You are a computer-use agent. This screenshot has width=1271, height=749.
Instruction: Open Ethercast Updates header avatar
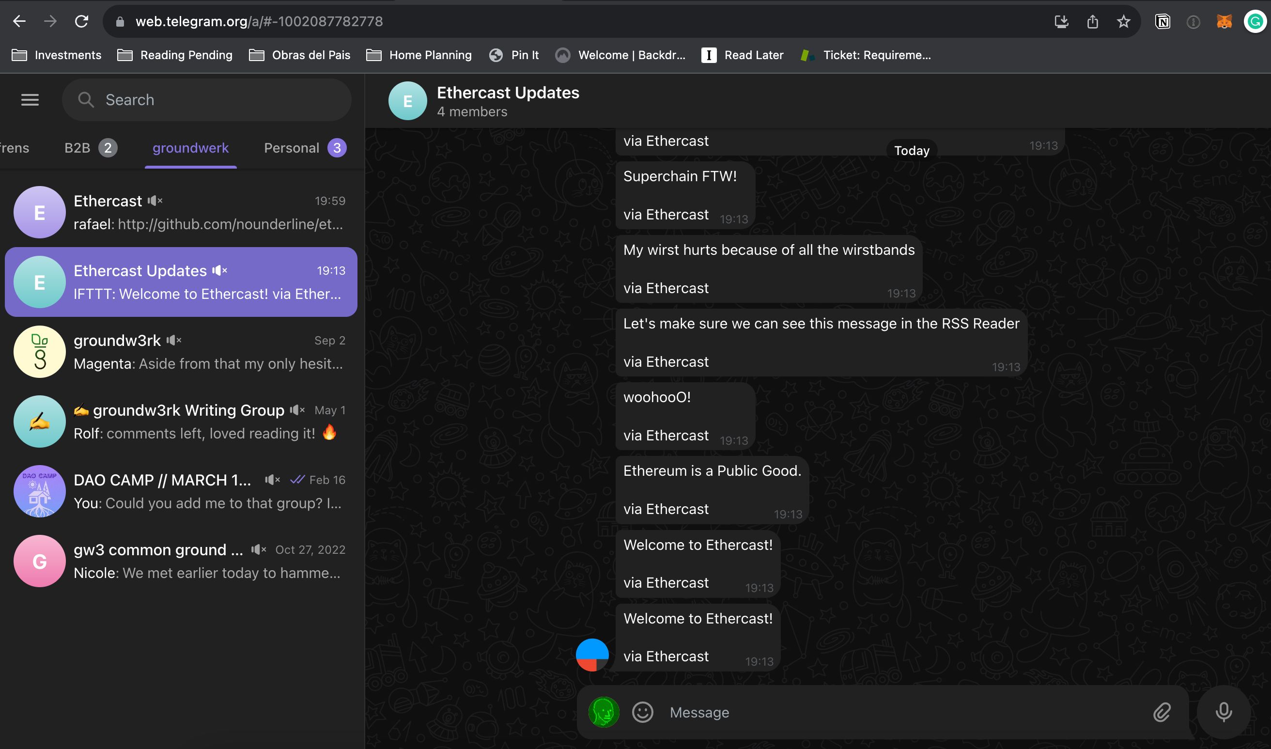[408, 101]
